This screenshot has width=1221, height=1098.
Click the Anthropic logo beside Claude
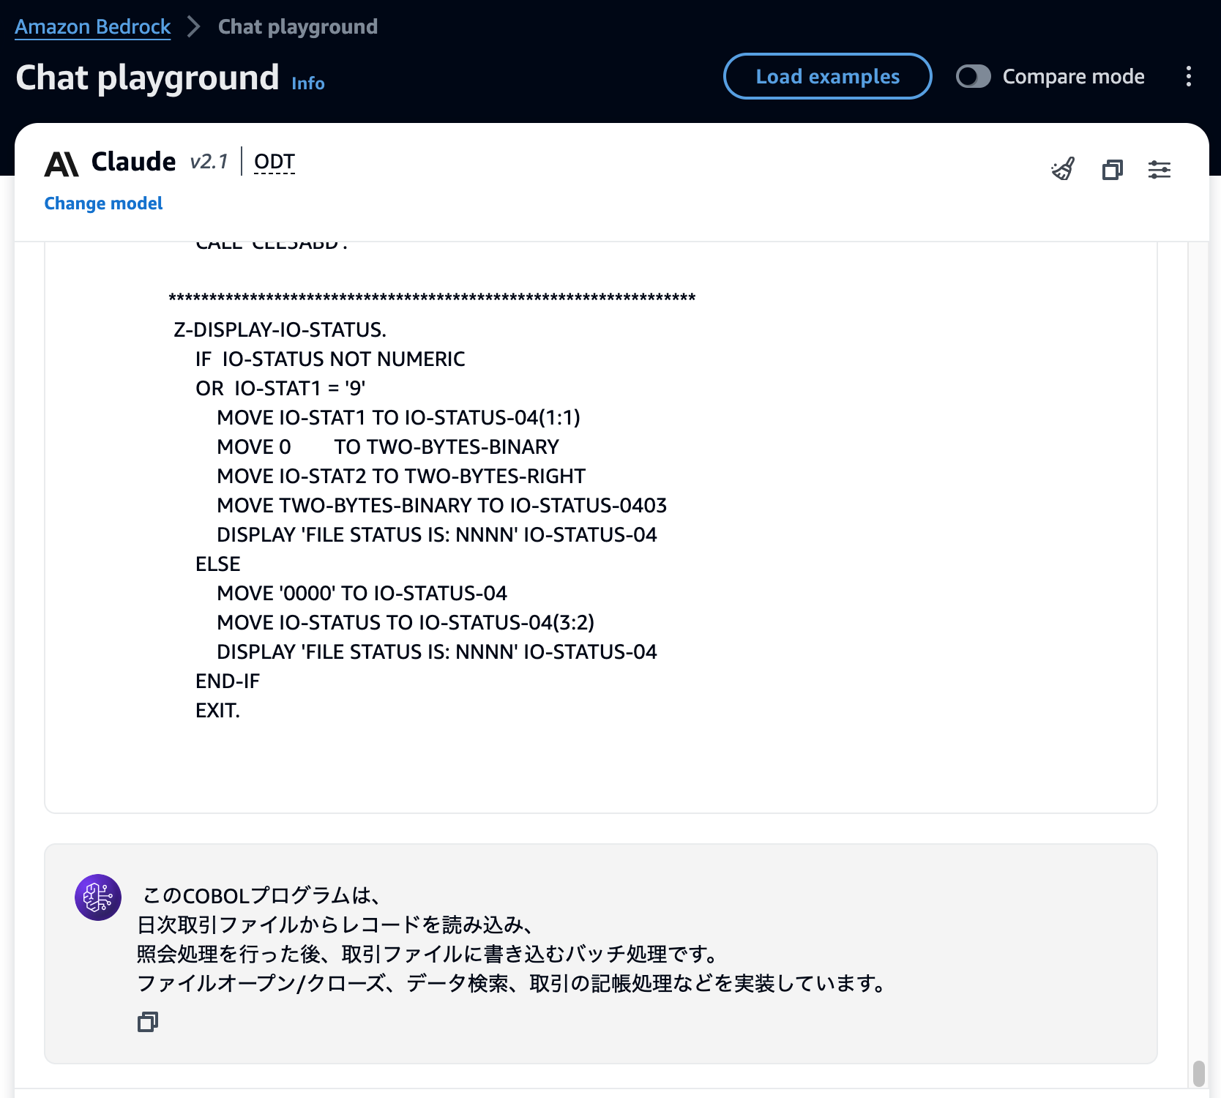[61, 164]
